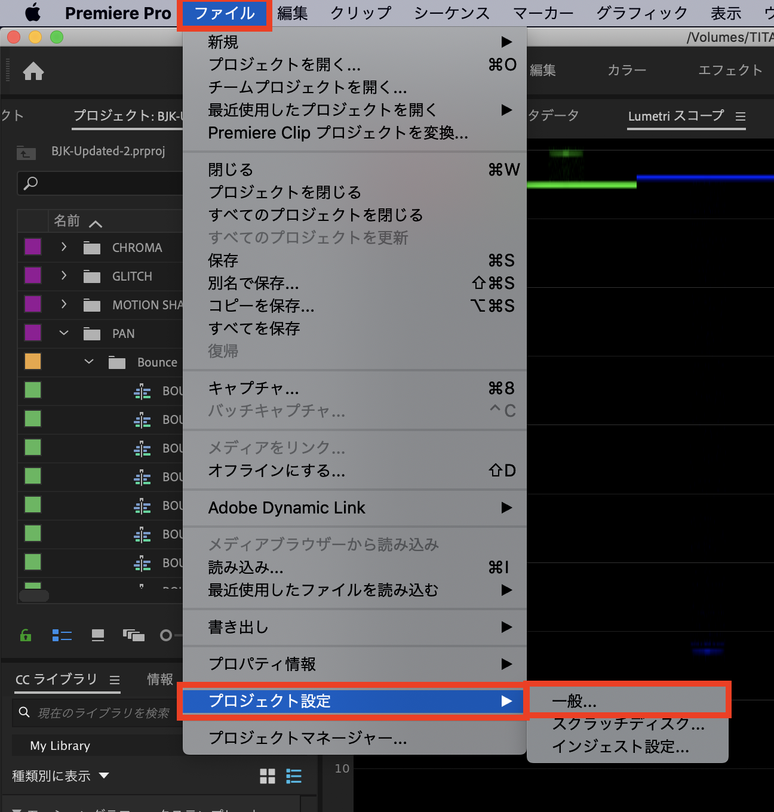774x812 pixels.
Task: Click the project panel search field
Action: tap(100, 183)
